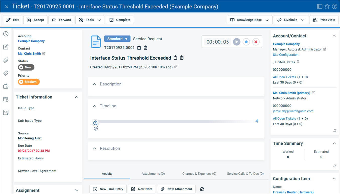This screenshot has height=194, width=340.
Task: Dismiss the timer with the red X
Action: [256, 42]
